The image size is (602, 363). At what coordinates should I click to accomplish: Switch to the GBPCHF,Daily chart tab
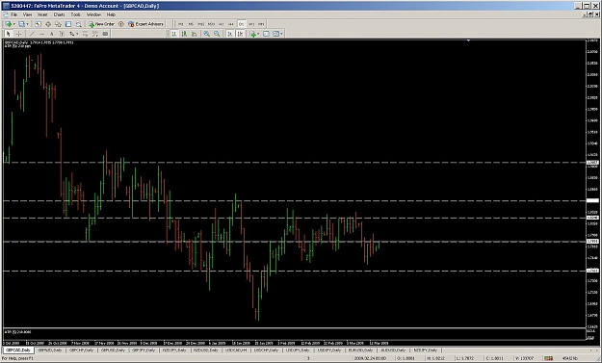(x=82, y=350)
